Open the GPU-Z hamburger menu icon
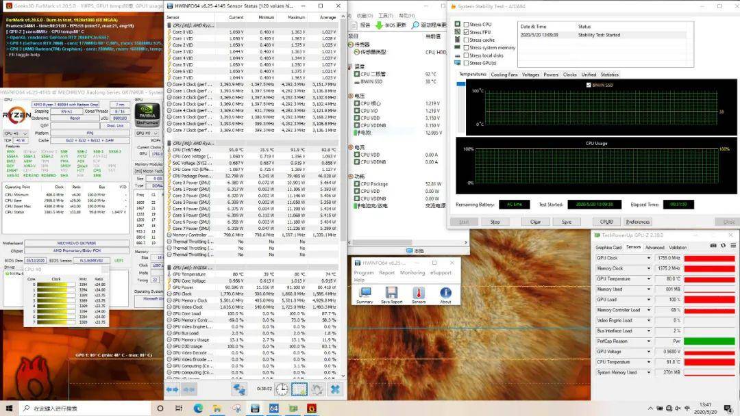Viewport: 740px width, 416px height. pos(733,246)
